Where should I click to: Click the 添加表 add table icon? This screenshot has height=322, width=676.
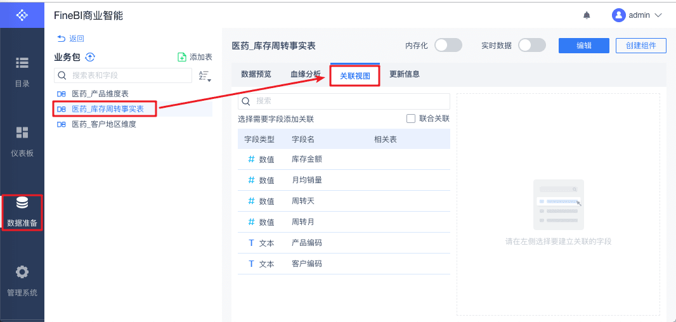(182, 57)
